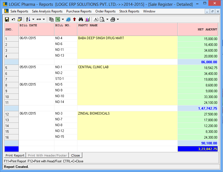This screenshot has height=172, width=223.
Task: Click the LOGIC Pharma title bar icon
Action: click(5, 4)
